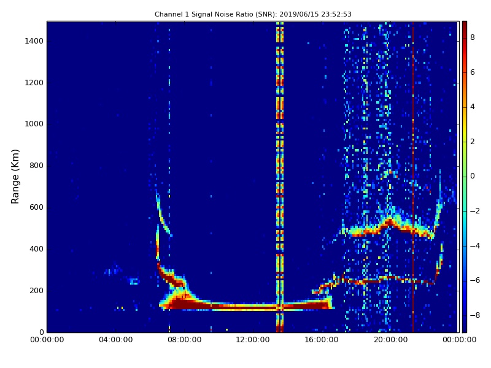Click the colorbar label 8
The height and width of the screenshot is (368, 491).
coord(473,37)
